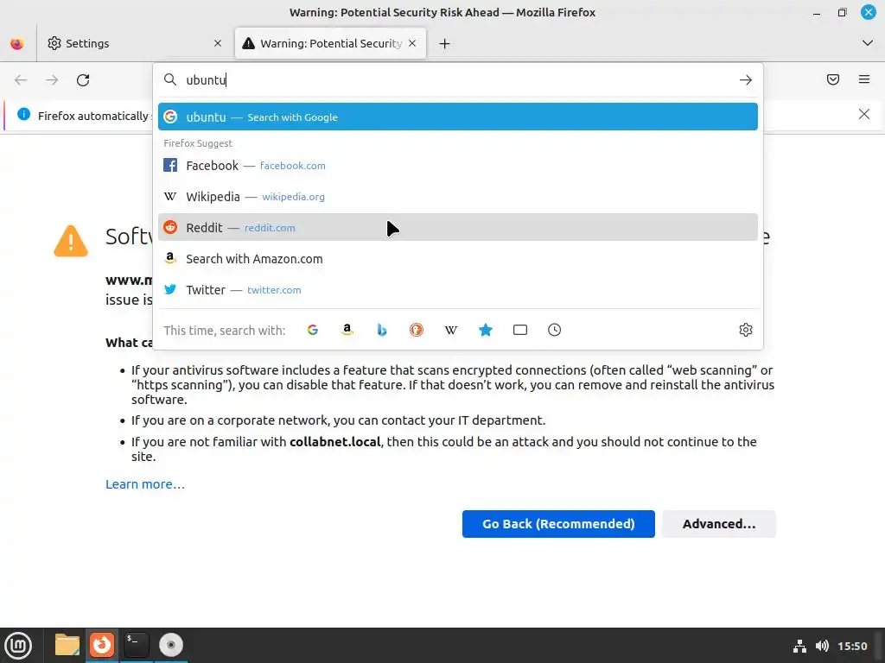
Task: Open the network tray icon
Action: (x=799, y=646)
